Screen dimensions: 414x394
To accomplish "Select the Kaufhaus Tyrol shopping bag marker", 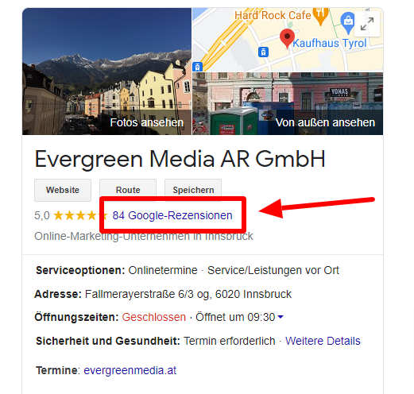I will point(348,23).
